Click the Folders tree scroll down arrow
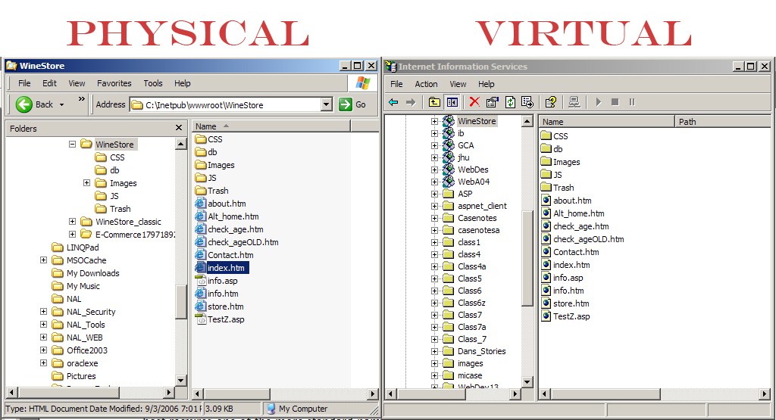Screen dimensions: 776x420 pyautogui.click(x=180, y=381)
